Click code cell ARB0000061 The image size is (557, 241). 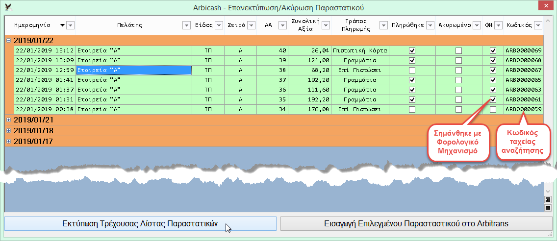coord(524,100)
